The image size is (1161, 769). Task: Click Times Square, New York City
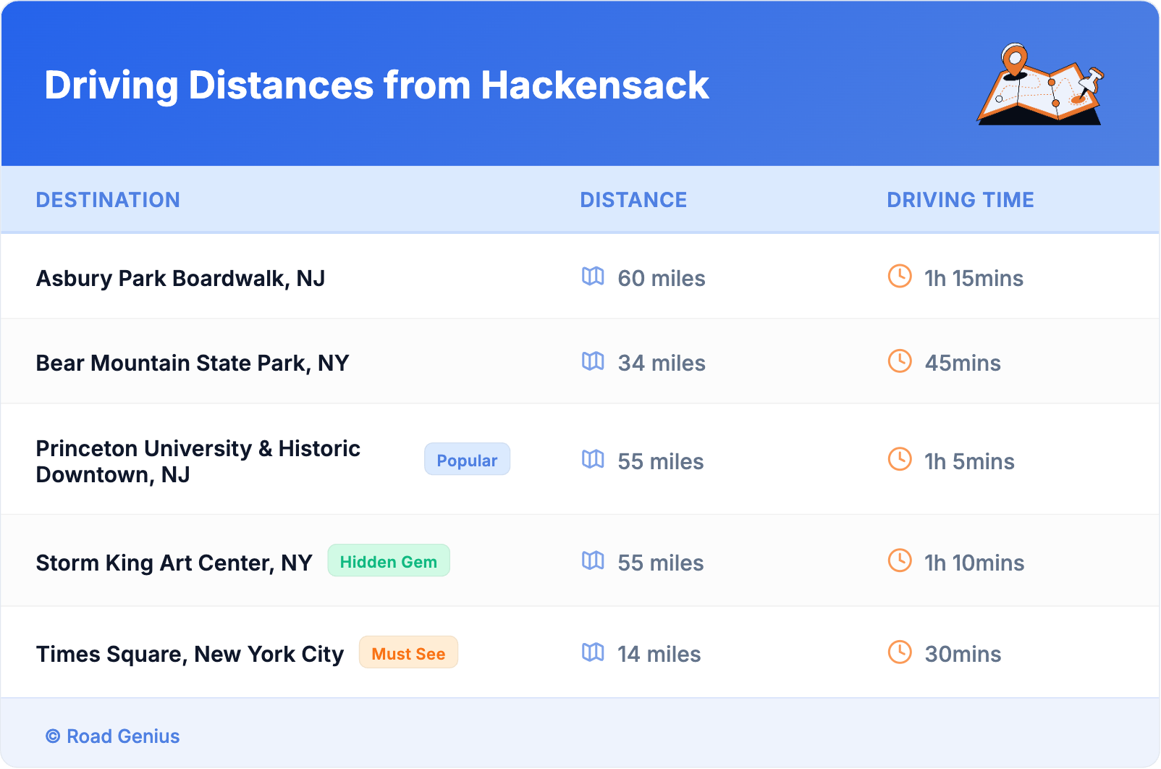tap(190, 655)
